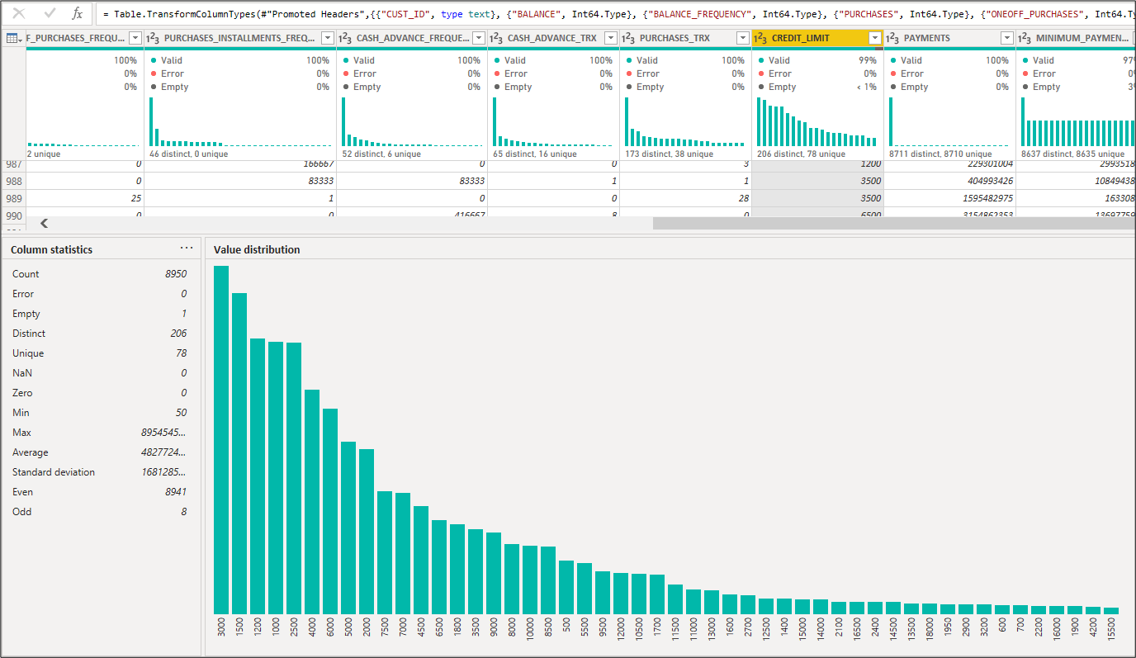Viewport: 1136px width, 658px height.
Task: Open the CASH_ADVANCE_TRX filter dropdown
Action: click(x=611, y=38)
